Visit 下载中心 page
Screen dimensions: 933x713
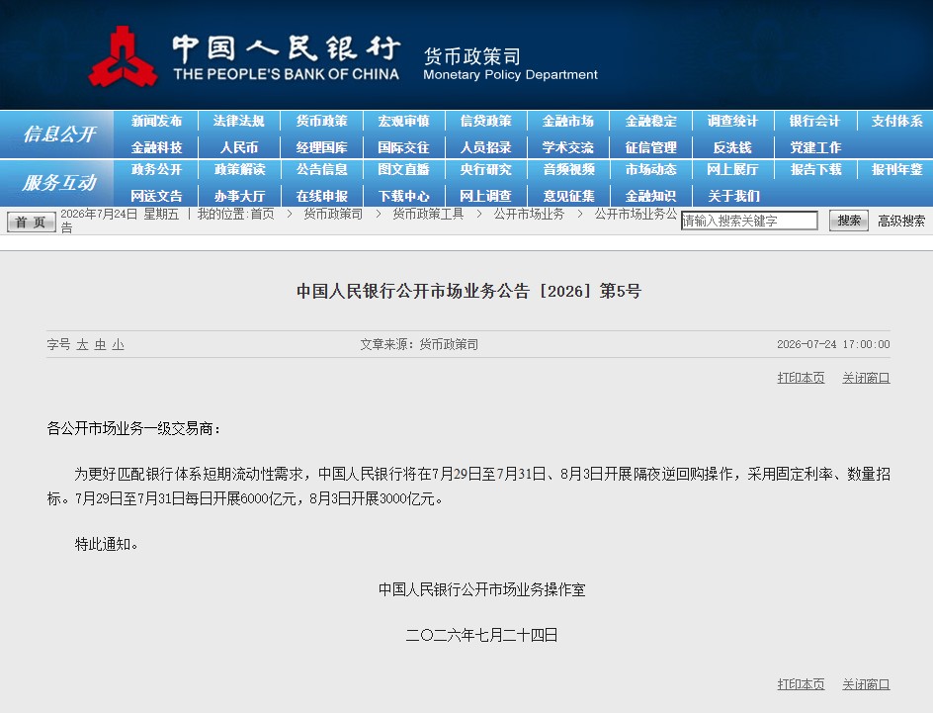tap(403, 196)
